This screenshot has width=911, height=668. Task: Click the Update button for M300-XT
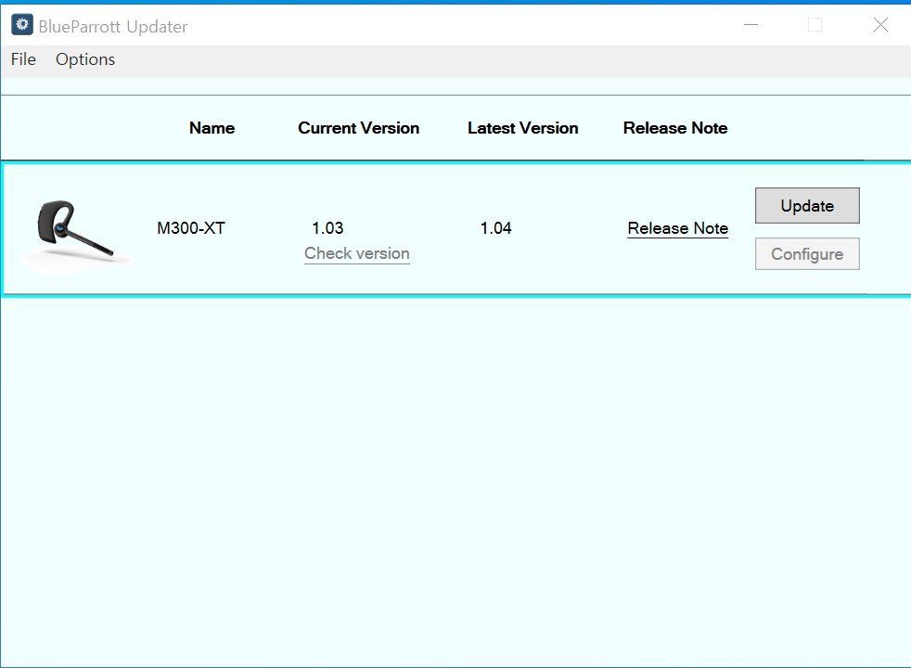(x=807, y=206)
